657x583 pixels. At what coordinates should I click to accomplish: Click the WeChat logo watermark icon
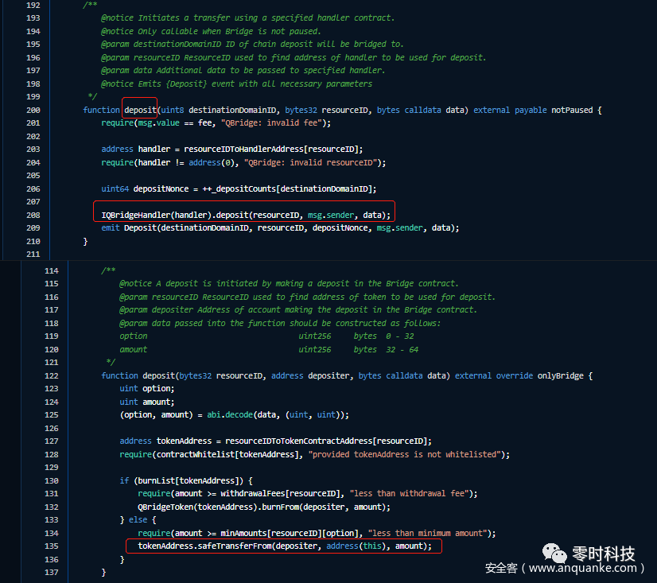pyautogui.click(x=552, y=551)
